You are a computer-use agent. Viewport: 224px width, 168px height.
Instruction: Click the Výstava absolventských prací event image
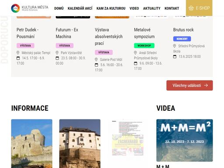(x=112, y=17)
